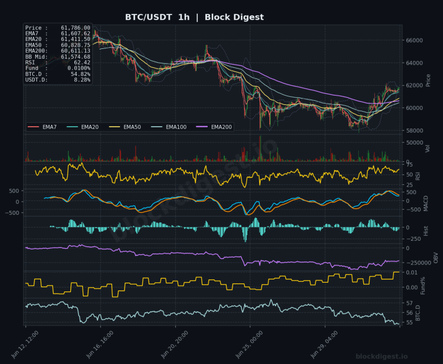
Task: Click the 'Fund%' panel axis title
Action: click(423, 286)
